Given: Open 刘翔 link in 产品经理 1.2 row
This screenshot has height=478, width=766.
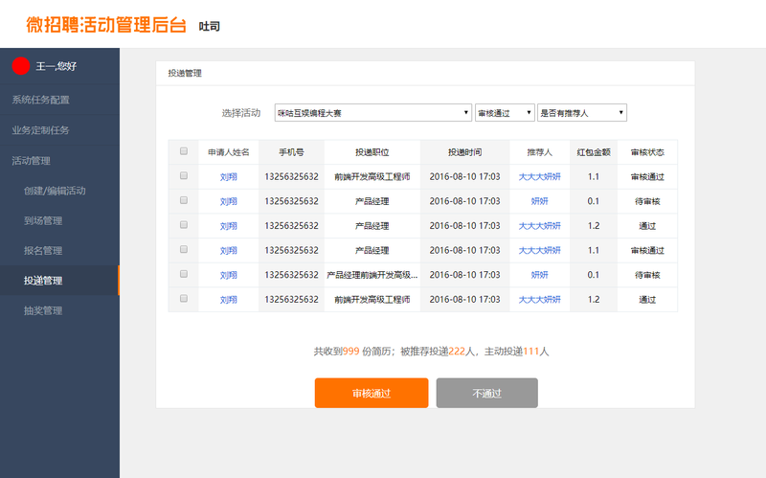Looking at the screenshot, I should pos(229,226).
